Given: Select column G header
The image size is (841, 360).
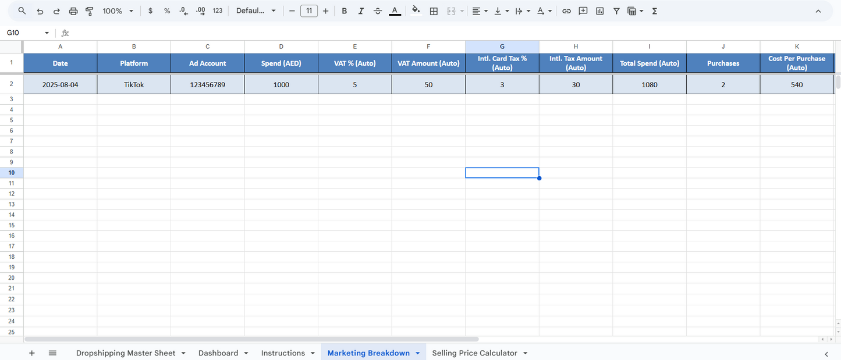Looking at the screenshot, I should [502, 47].
